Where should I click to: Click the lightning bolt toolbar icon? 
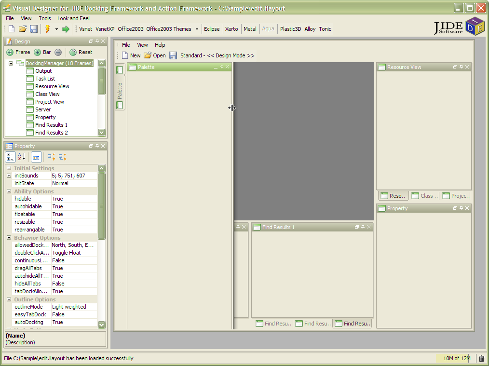tap(48, 29)
